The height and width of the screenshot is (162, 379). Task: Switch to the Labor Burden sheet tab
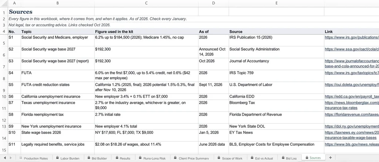tap(67, 158)
